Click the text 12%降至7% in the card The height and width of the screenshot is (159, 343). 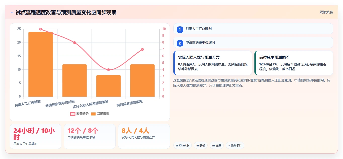click(x=269, y=64)
